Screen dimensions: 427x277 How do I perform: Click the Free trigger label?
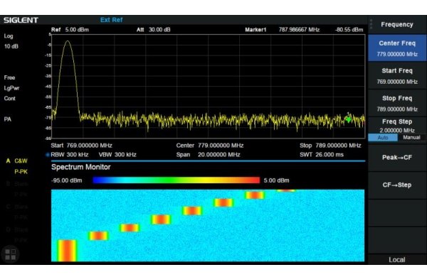[x=9, y=77]
